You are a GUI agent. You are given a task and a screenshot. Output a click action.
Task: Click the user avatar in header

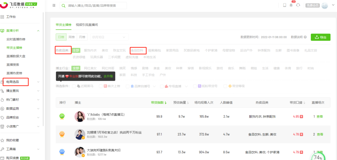[x=325, y=6]
